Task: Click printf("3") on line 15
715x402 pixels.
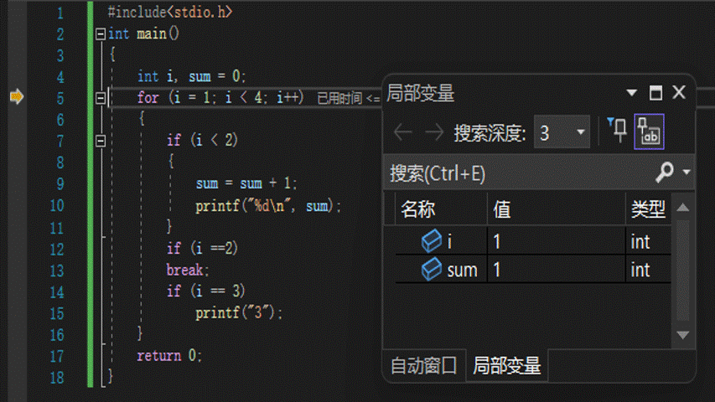Action: click(239, 312)
